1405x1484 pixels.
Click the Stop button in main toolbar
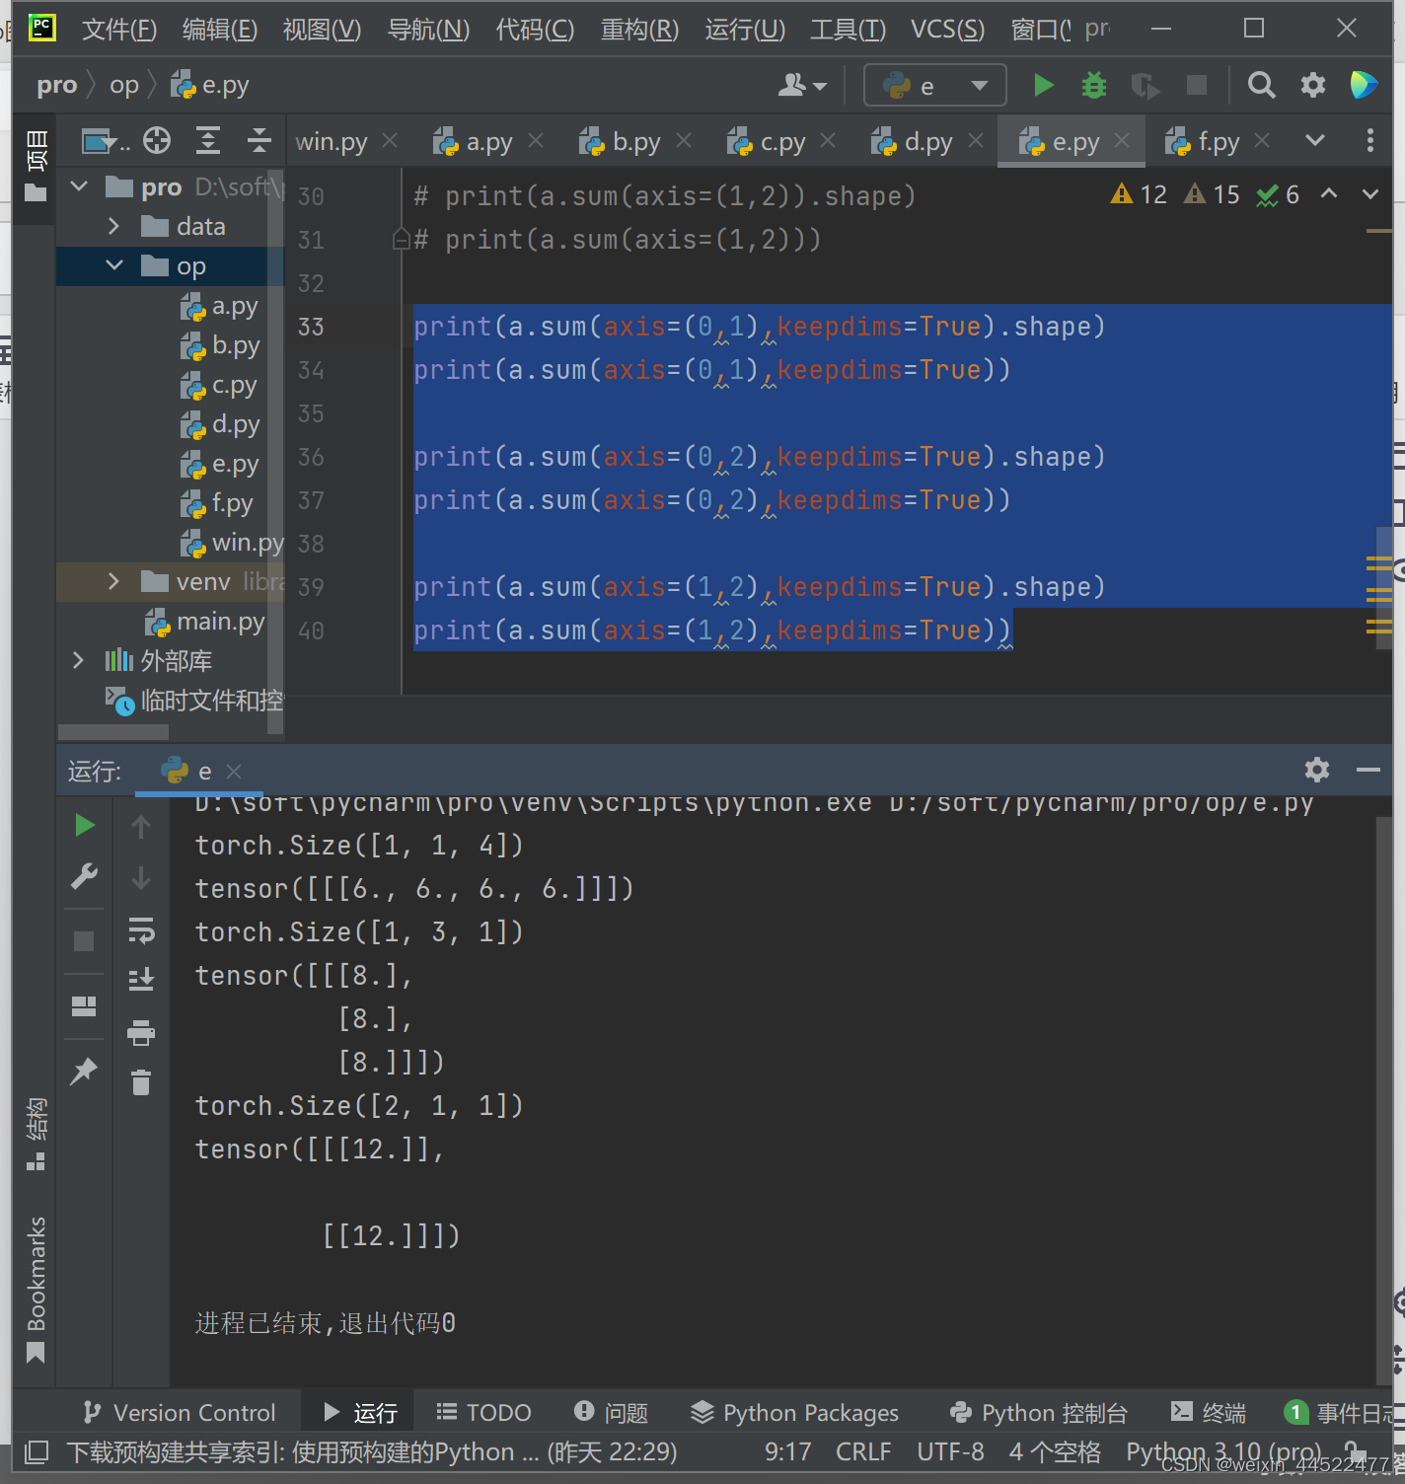[1197, 86]
